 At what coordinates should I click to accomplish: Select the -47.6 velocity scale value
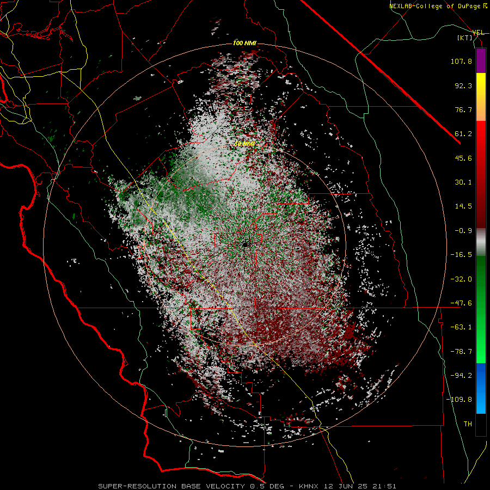pyautogui.click(x=461, y=303)
